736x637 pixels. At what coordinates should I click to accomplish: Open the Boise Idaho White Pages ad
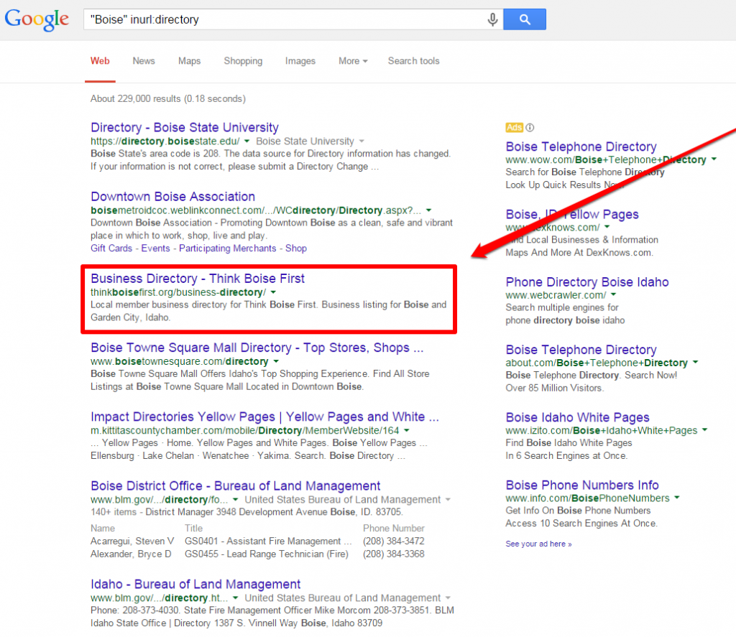click(x=577, y=417)
